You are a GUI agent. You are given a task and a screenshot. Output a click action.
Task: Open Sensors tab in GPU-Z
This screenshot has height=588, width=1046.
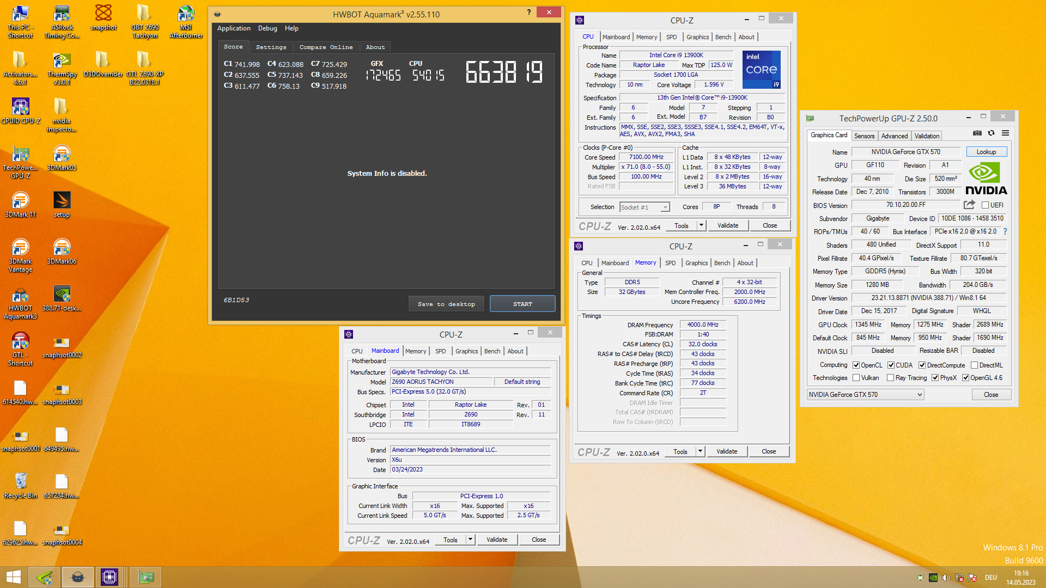864,136
